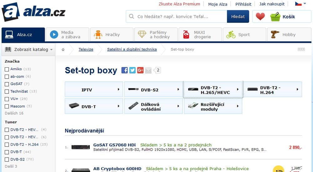Click the magnifier icon in search box

[131, 16]
